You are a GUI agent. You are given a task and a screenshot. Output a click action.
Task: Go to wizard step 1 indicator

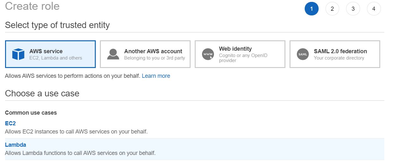(311, 9)
